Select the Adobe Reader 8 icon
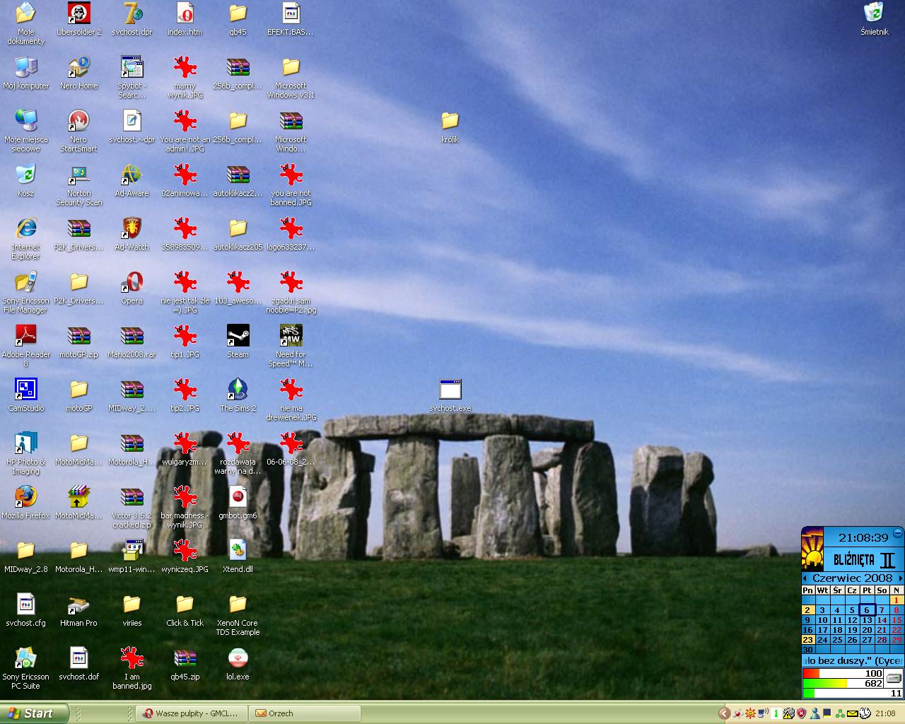The width and height of the screenshot is (905, 724). tap(25, 336)
